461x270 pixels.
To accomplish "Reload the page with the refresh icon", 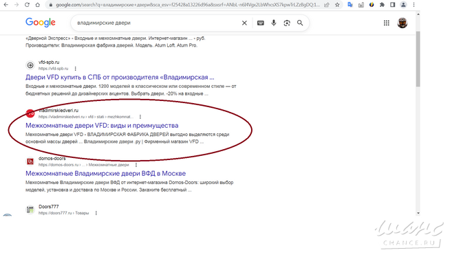I will pos(27,5).
